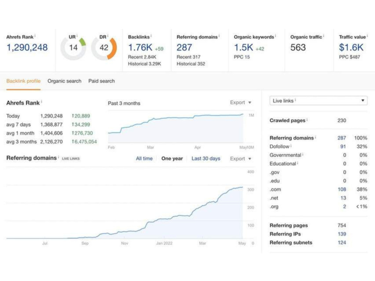The width and height of the screenshot is (375, 281).
Task: Click info icon beside top Referring domains metric
Action: click(219, 36)
